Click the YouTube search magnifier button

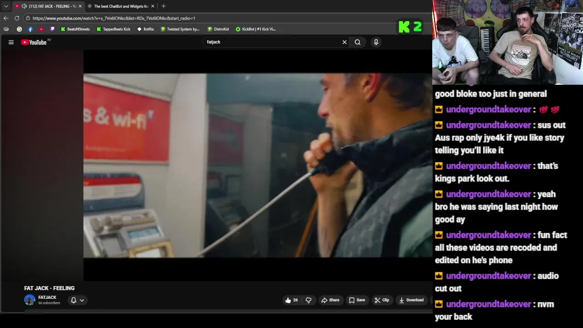(358, 42)
